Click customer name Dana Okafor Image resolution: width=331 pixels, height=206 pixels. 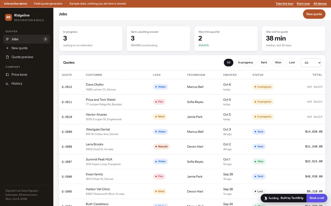click(95, 85)
